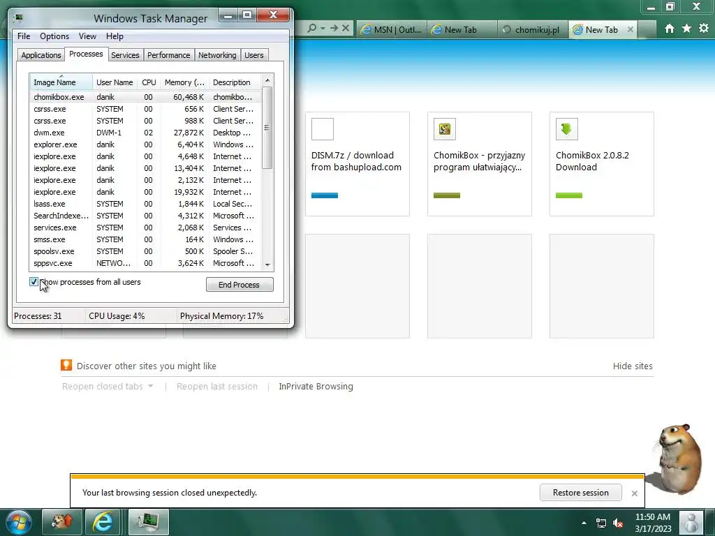Click the process list scrollbar thumb

point(267,128)
